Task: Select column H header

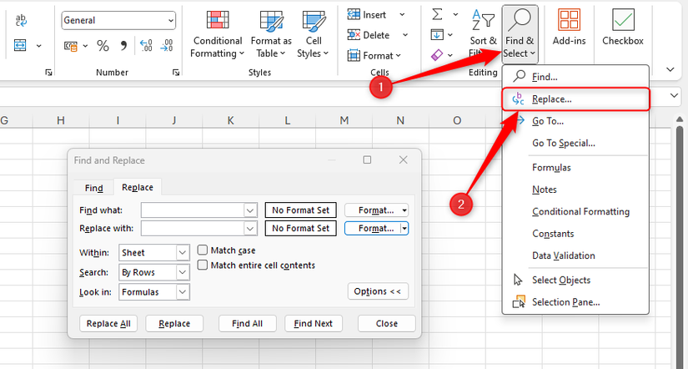Action: click(61, 120)
